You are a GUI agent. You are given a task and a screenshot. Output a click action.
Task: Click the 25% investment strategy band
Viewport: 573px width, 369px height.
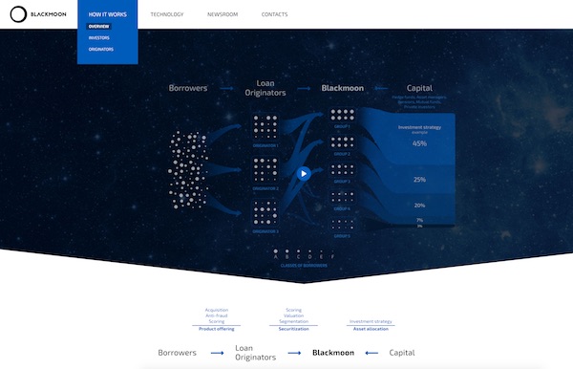point(419,180)
